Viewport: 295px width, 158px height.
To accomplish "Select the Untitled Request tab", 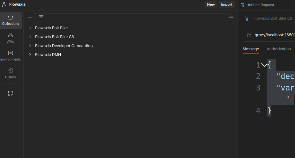I will point(260,5).
